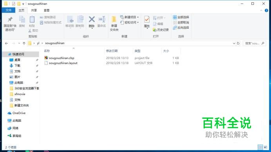Image resolution: width=271 pixels, height=152 pixels.
Task: Open pinned This PC (此电脑) under Quick access
Action: tap(19, 82)
